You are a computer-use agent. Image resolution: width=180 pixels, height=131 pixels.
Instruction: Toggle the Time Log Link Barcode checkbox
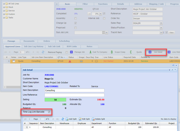pos(49,112)
